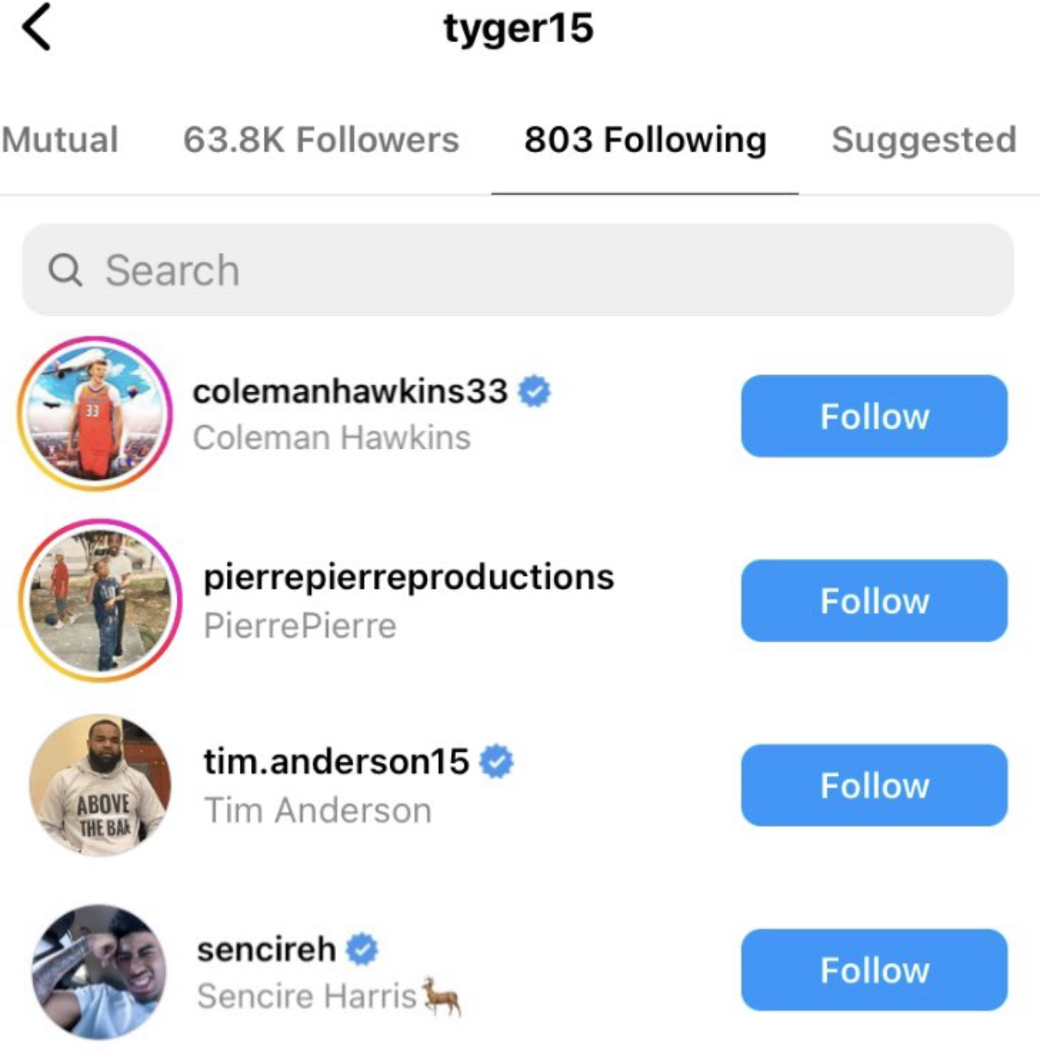Follow colemanhawkins33
This screenshot has height=1054, width=1040.
pos(874,416)
